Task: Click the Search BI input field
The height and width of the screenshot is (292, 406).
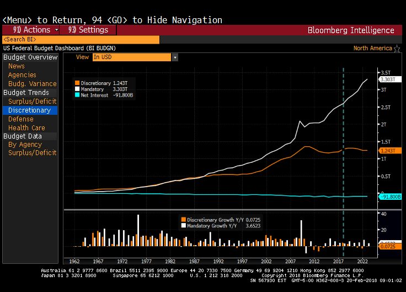Action: pos(81,40)
